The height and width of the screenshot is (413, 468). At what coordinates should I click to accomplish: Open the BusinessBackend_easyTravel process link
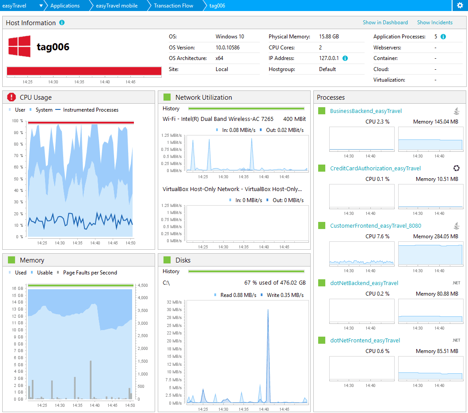pos(365,111)
